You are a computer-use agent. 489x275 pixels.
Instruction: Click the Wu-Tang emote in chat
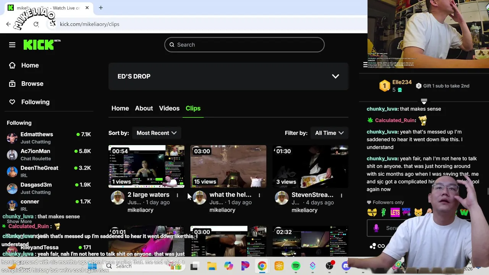pos(372,212)
